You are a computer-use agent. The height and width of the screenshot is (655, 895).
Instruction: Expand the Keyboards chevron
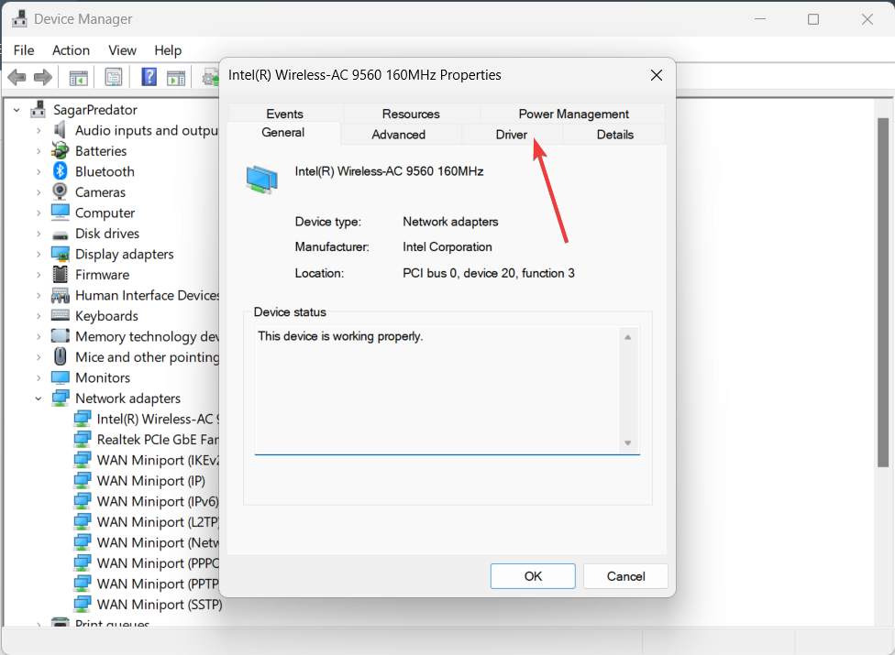(x=39, y=316)
